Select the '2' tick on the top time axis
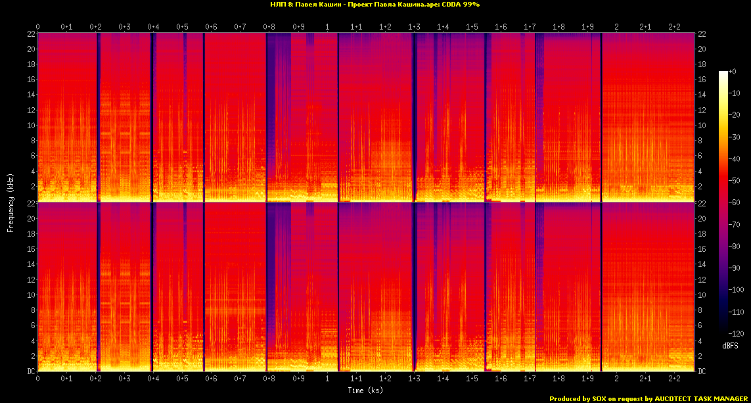Image resolution: width=751 pixels, height=403 pixels. tap(616, 26)
